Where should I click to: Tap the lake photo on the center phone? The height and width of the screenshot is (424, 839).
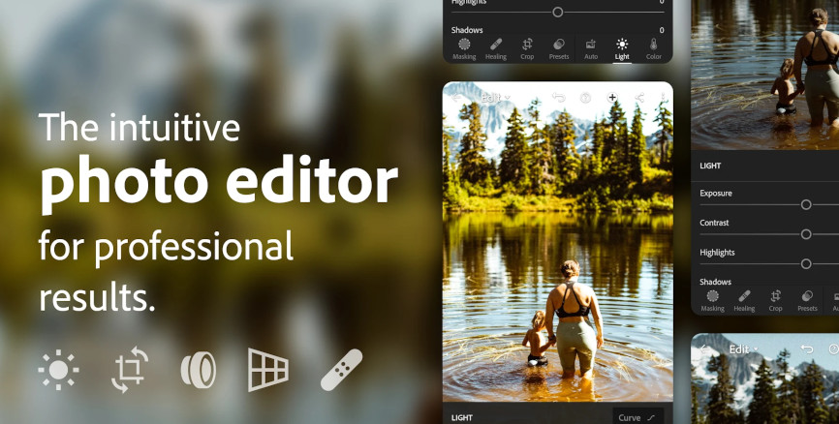click(557, 242)
